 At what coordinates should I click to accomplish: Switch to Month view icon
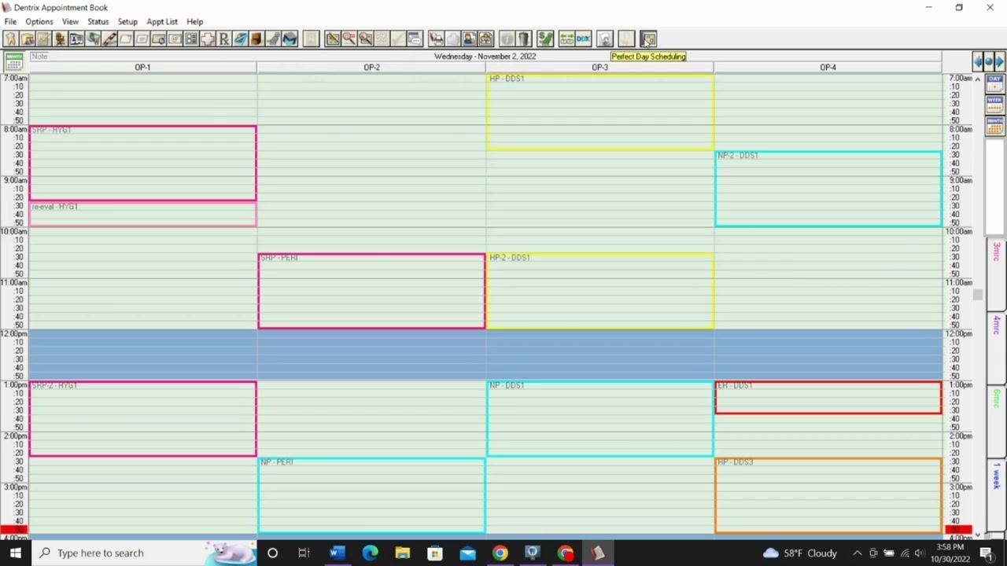[x=994, y=125]
